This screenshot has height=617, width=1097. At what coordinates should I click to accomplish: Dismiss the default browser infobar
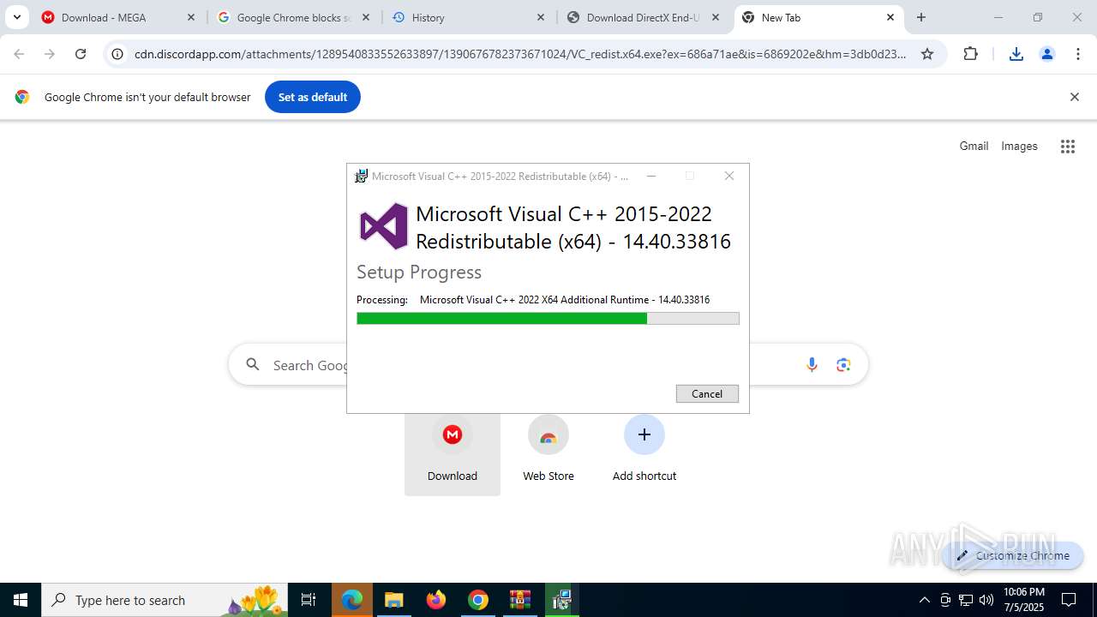coord(1074,97)
